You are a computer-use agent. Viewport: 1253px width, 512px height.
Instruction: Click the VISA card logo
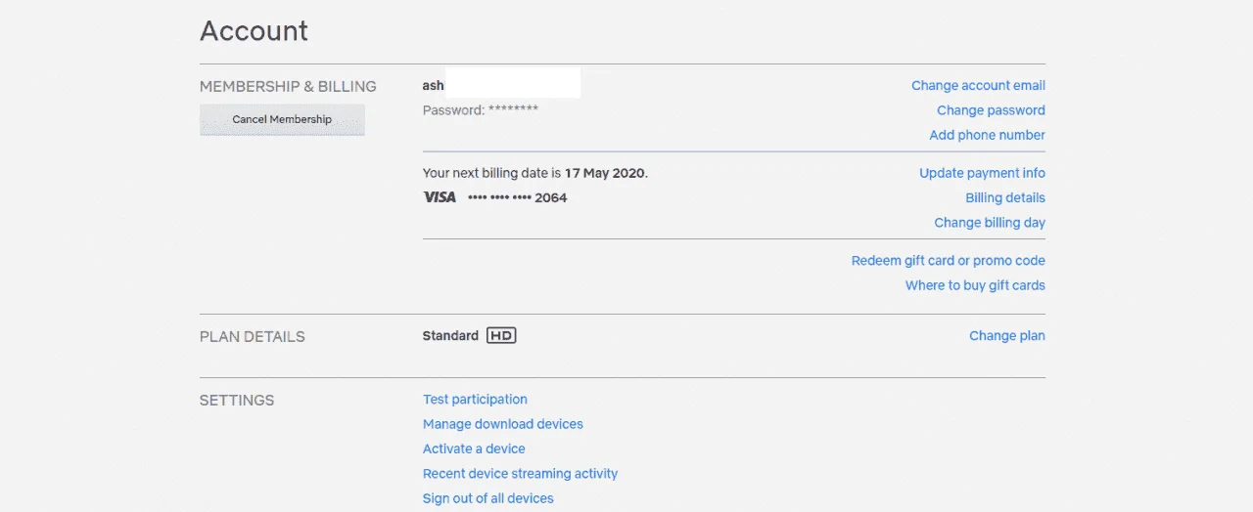point(440,197)
